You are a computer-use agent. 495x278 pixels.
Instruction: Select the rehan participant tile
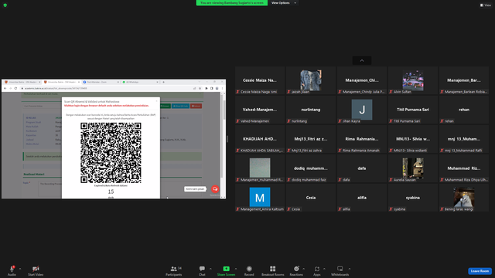click(464, 110)
